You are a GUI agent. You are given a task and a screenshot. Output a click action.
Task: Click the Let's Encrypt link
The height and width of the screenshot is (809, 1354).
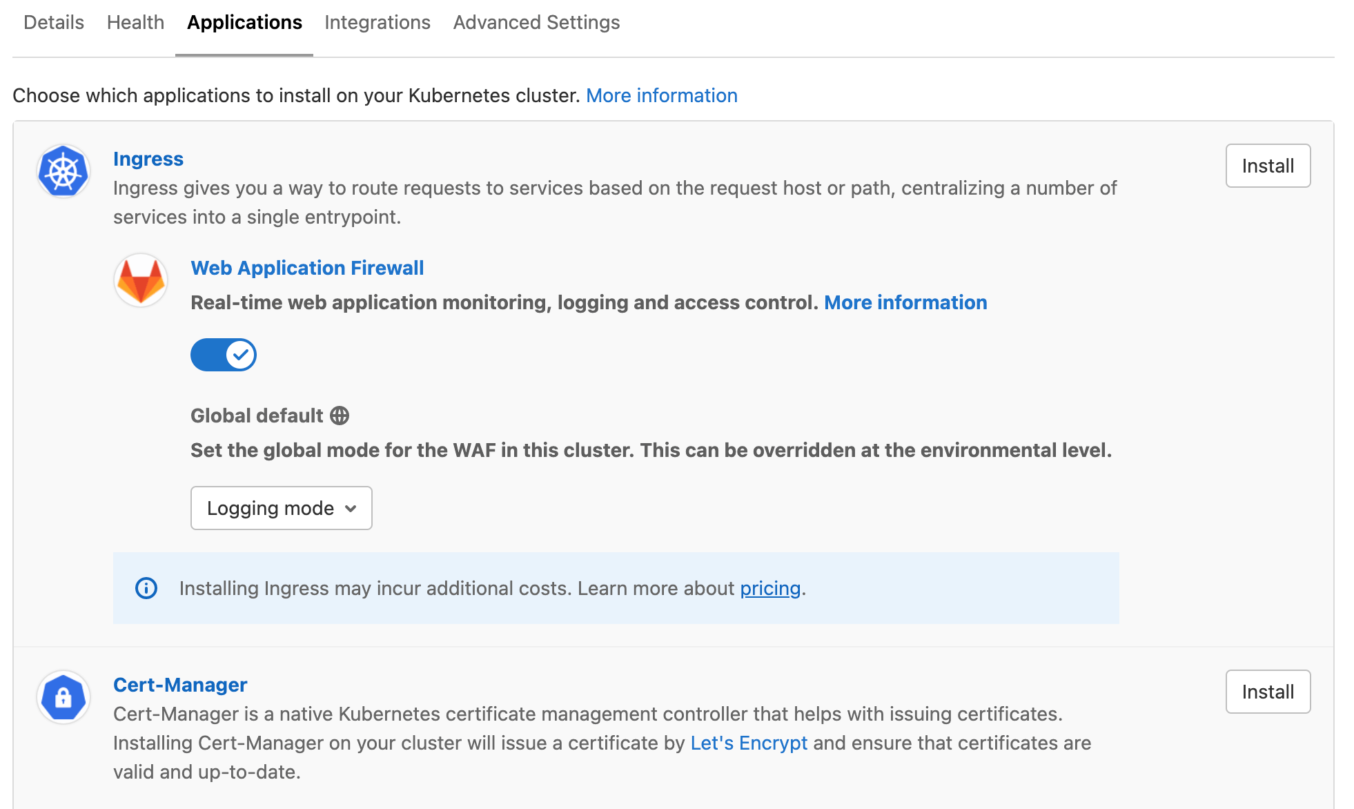749,743
